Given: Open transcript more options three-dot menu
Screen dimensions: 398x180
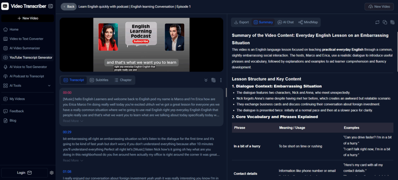Looking at the screenshot, I should click(x=221, y=80).
